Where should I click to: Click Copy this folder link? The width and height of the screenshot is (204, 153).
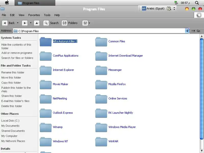point(11,83)
